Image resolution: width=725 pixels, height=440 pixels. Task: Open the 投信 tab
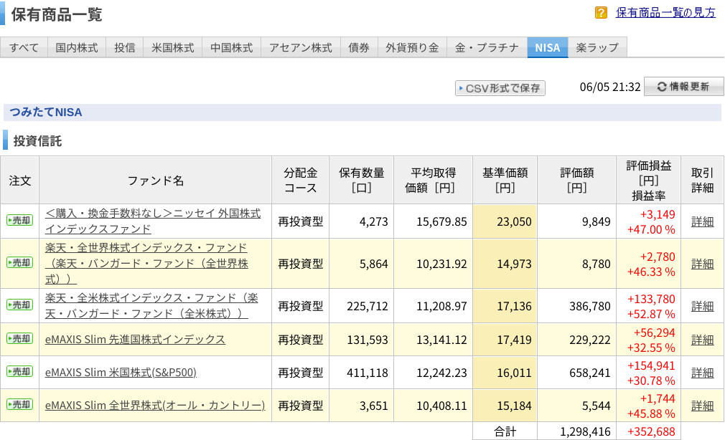click(125, 47)
